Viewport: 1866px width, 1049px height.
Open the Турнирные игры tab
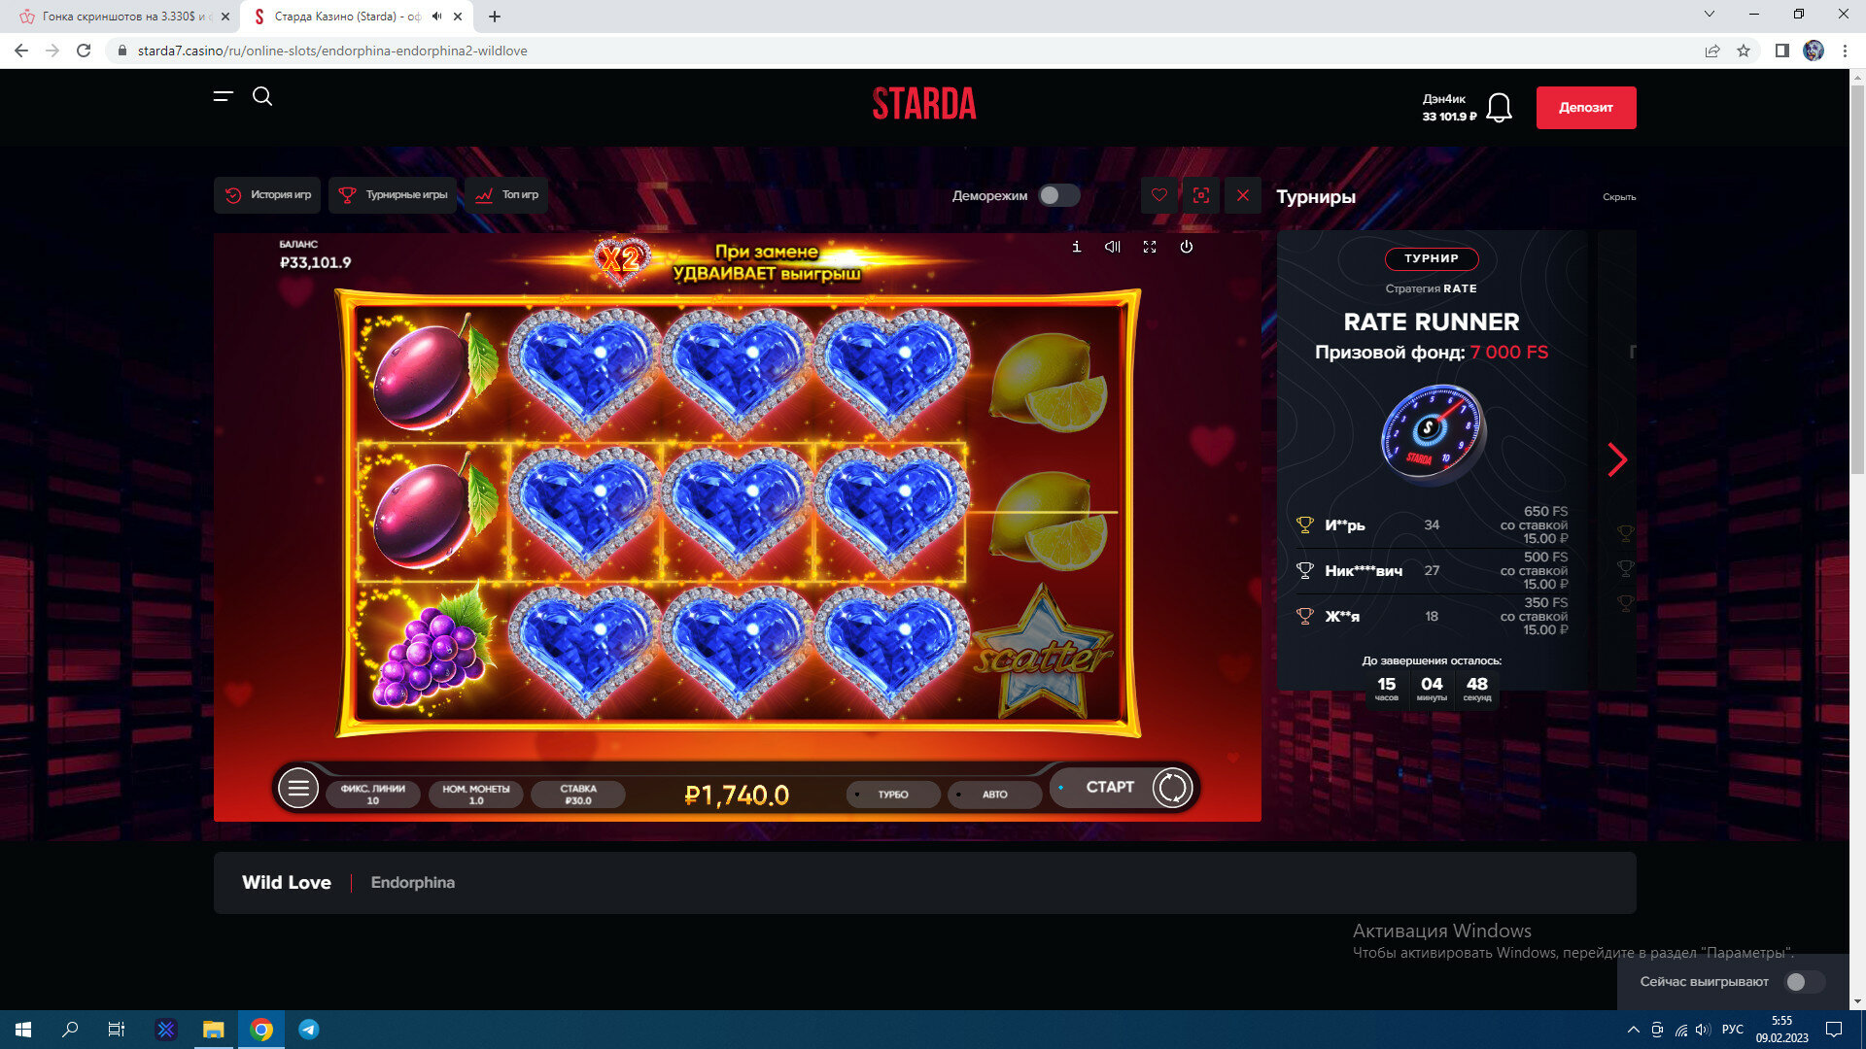(x=393, y=195)
